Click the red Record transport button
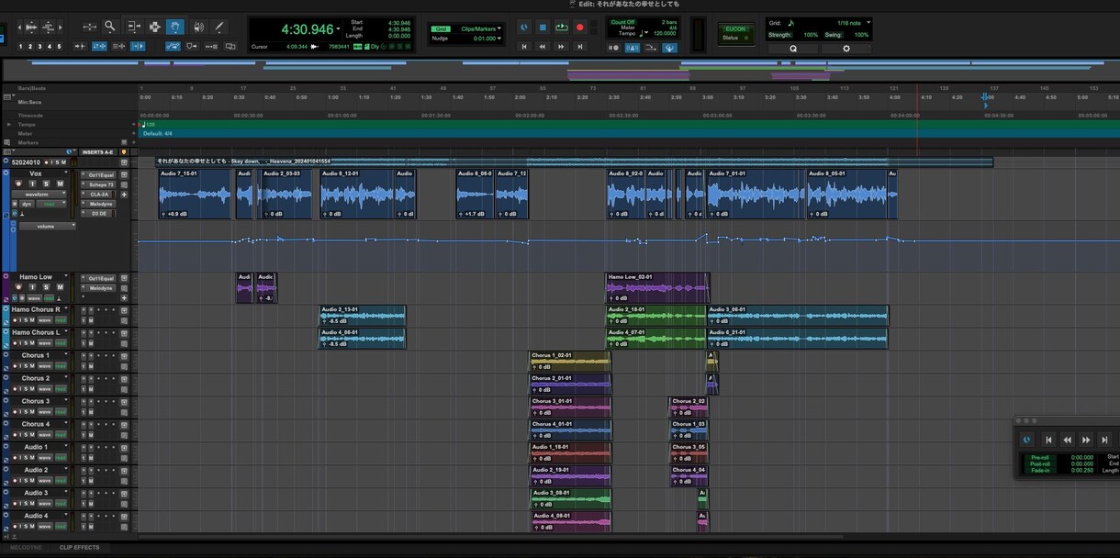This screenshot has height=558, width=1120. click(580, 28)
